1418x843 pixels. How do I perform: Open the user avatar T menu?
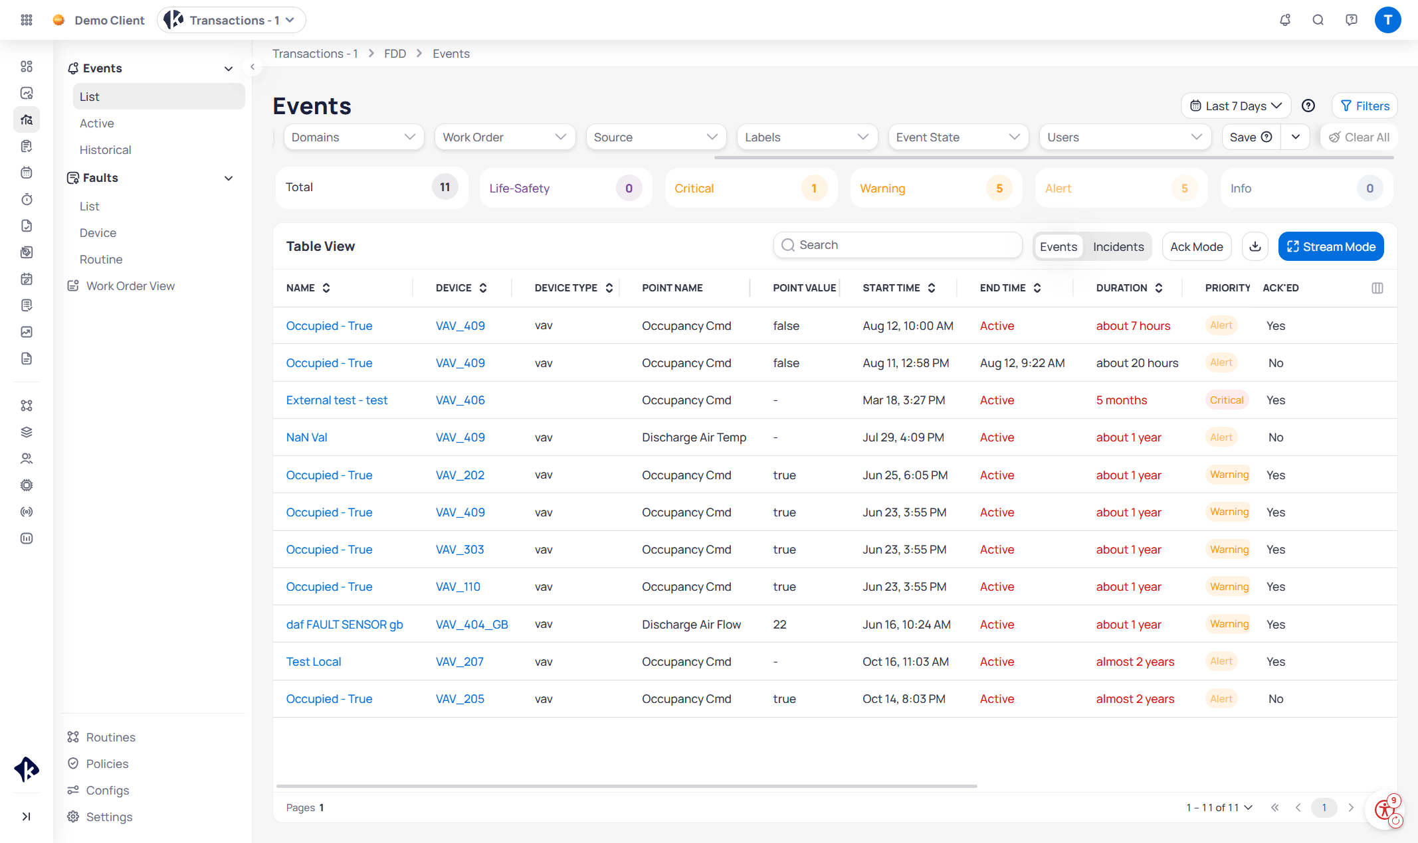point(1387,20)
